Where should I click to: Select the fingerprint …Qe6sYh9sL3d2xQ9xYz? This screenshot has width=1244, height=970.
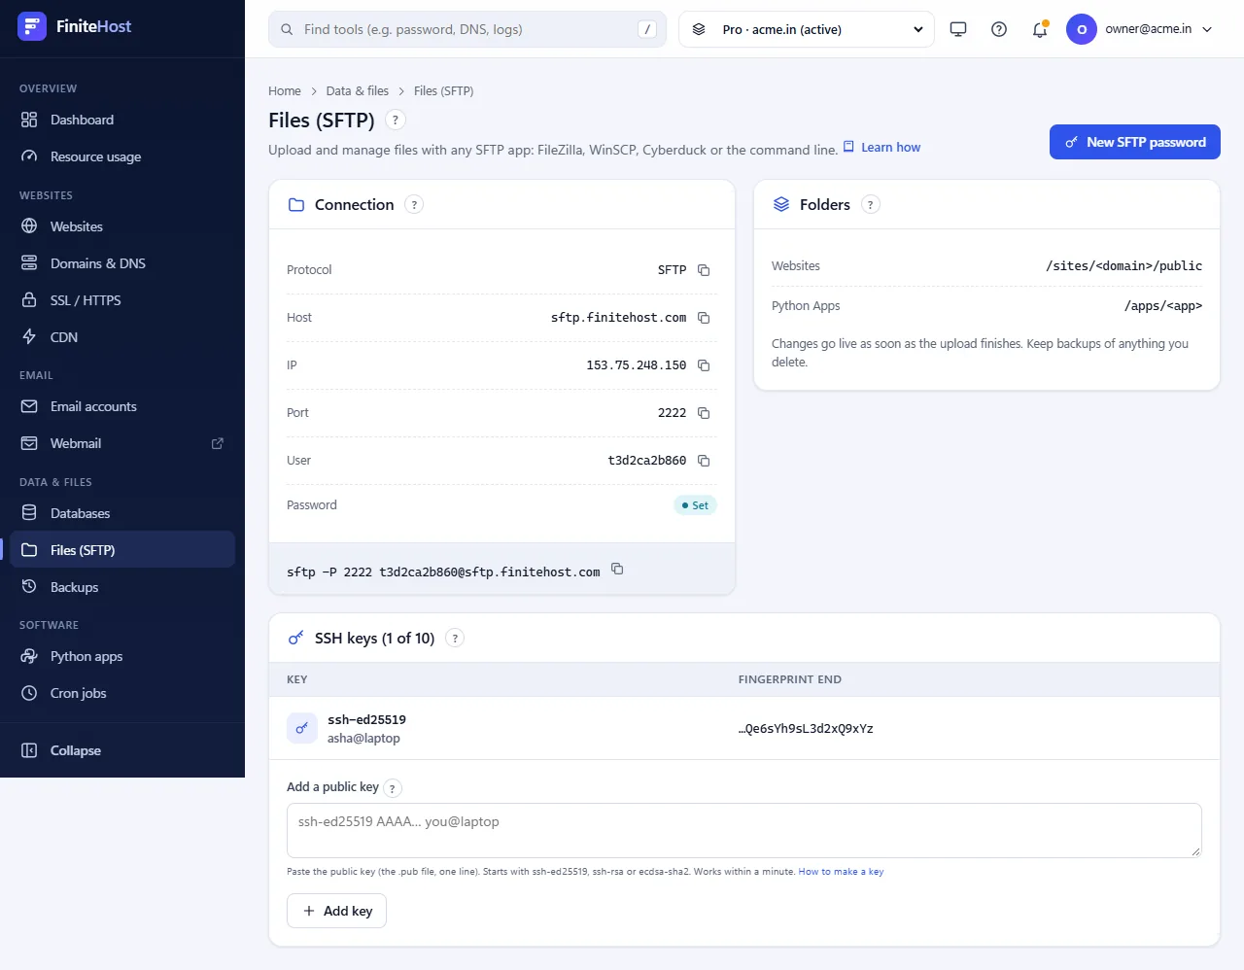(x=806, y=729)
